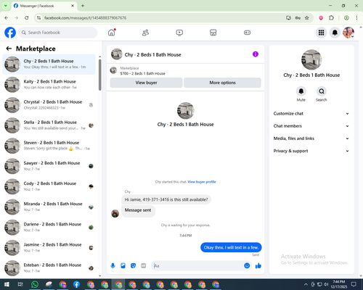Open Facebook app from the taskbar
Image resolution: width=363 pixels, height=290 pixels.
click(76, 284)
